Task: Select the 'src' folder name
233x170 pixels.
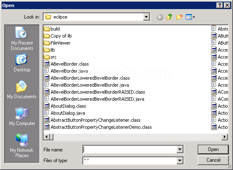Action: pos(53,57)
